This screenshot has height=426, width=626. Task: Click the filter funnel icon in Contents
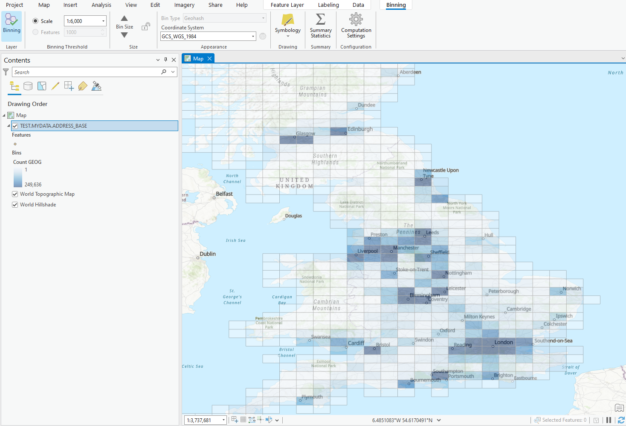6,71
